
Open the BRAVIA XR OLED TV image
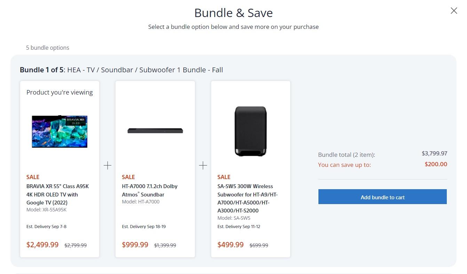coord(60,131)
